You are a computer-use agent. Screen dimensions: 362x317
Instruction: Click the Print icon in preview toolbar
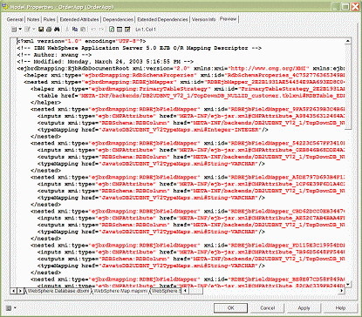point(49,30)
